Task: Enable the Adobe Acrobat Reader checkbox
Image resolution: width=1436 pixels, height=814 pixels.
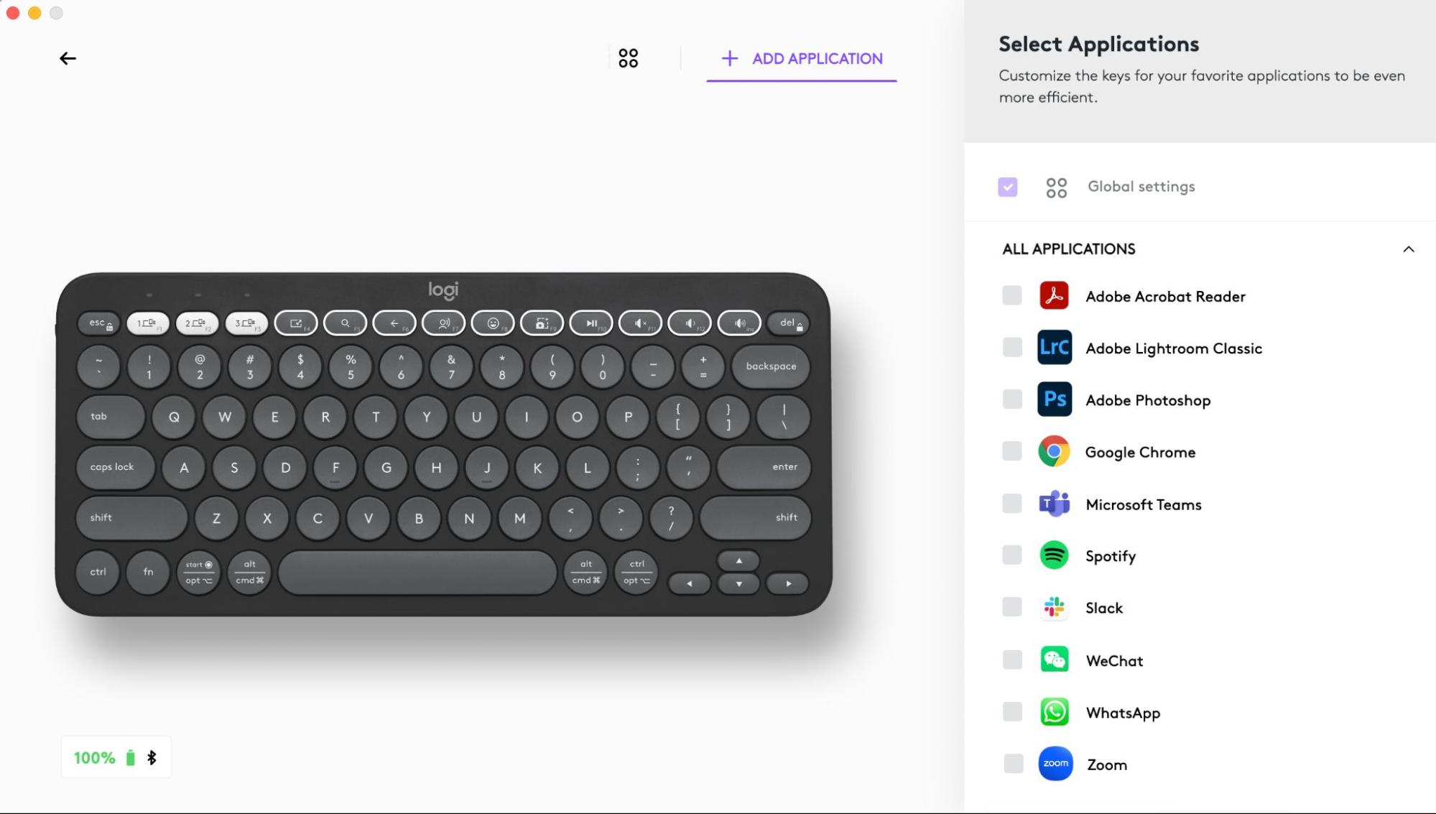Action: [1011, 295]
